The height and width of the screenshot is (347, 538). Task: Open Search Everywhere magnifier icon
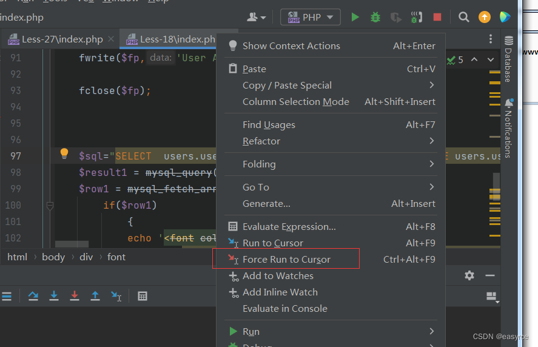tap(464, 17)
